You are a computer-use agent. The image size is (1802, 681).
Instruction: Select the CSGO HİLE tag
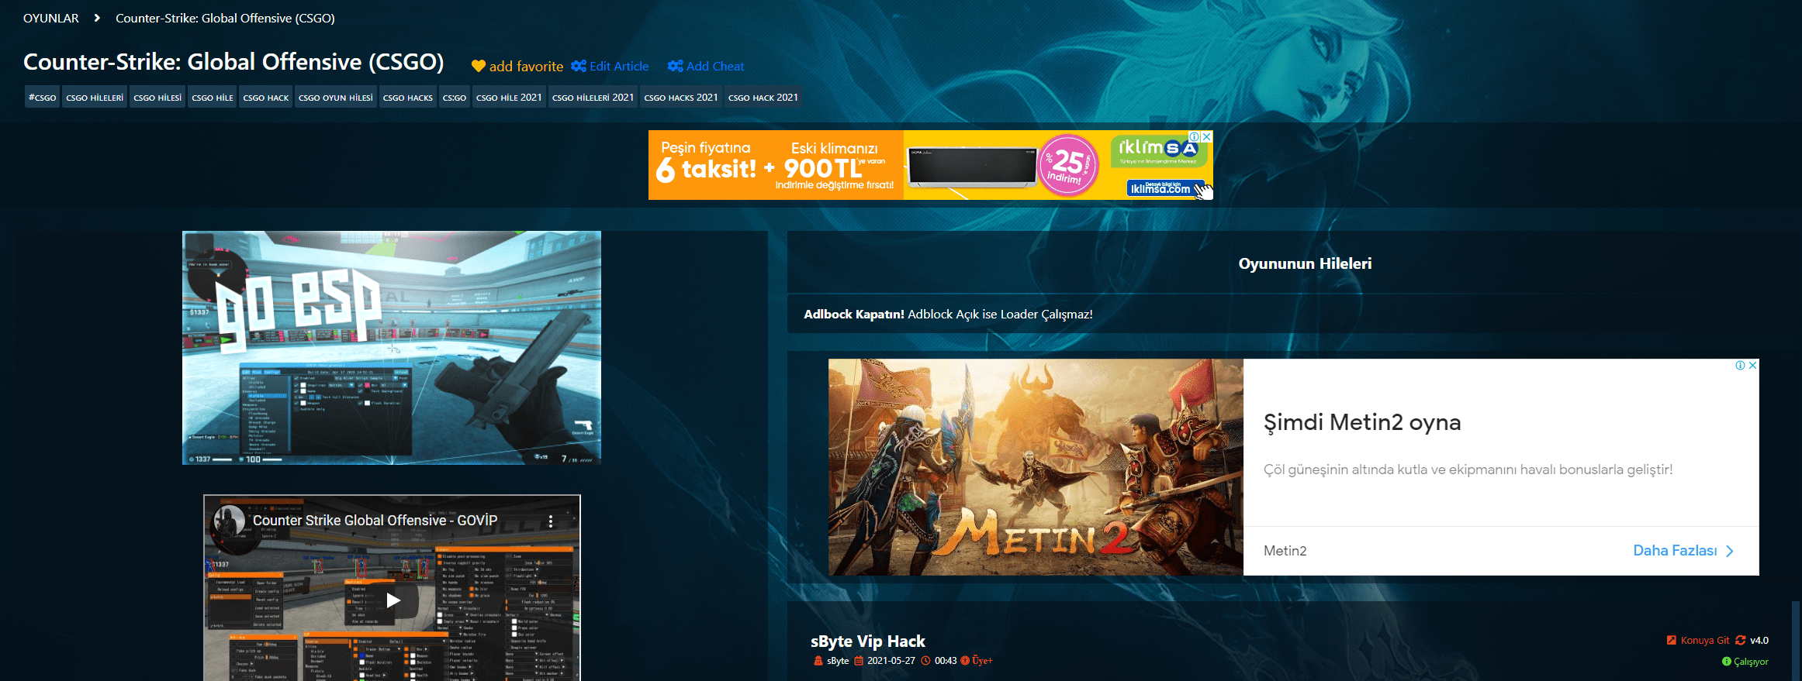pos(213,98)
